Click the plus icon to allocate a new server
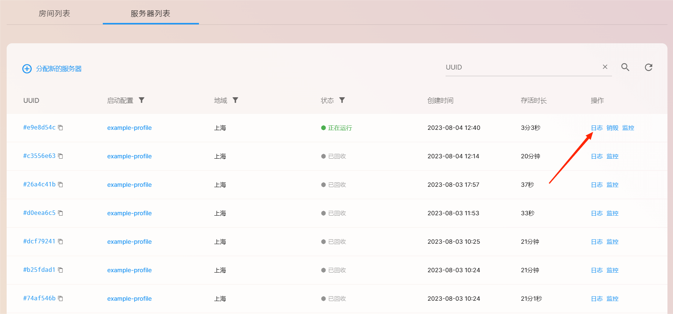Screen dimensions: 673x314 click(x=27, y=69)
